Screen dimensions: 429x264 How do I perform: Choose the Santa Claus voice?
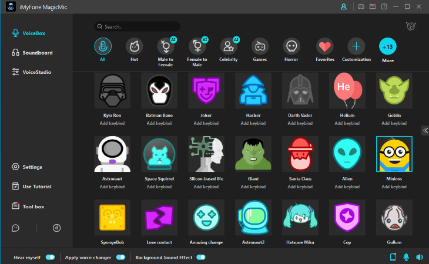[300, 154]
